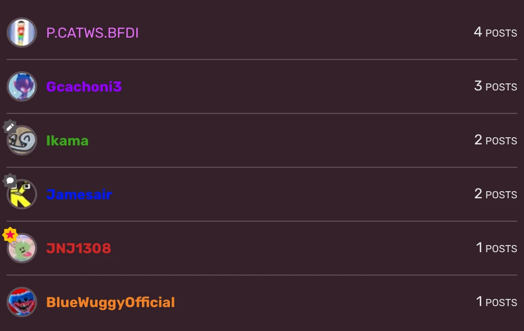Open the P.CATWS.BFDI username link
Viewport: 524px width, 331px height.
click(x=92, y=33)
